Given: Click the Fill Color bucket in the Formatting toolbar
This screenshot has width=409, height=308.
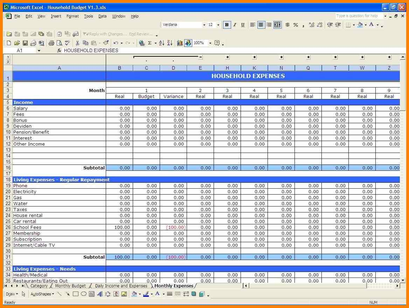Looking at the screenshot, I should (360, 25).
